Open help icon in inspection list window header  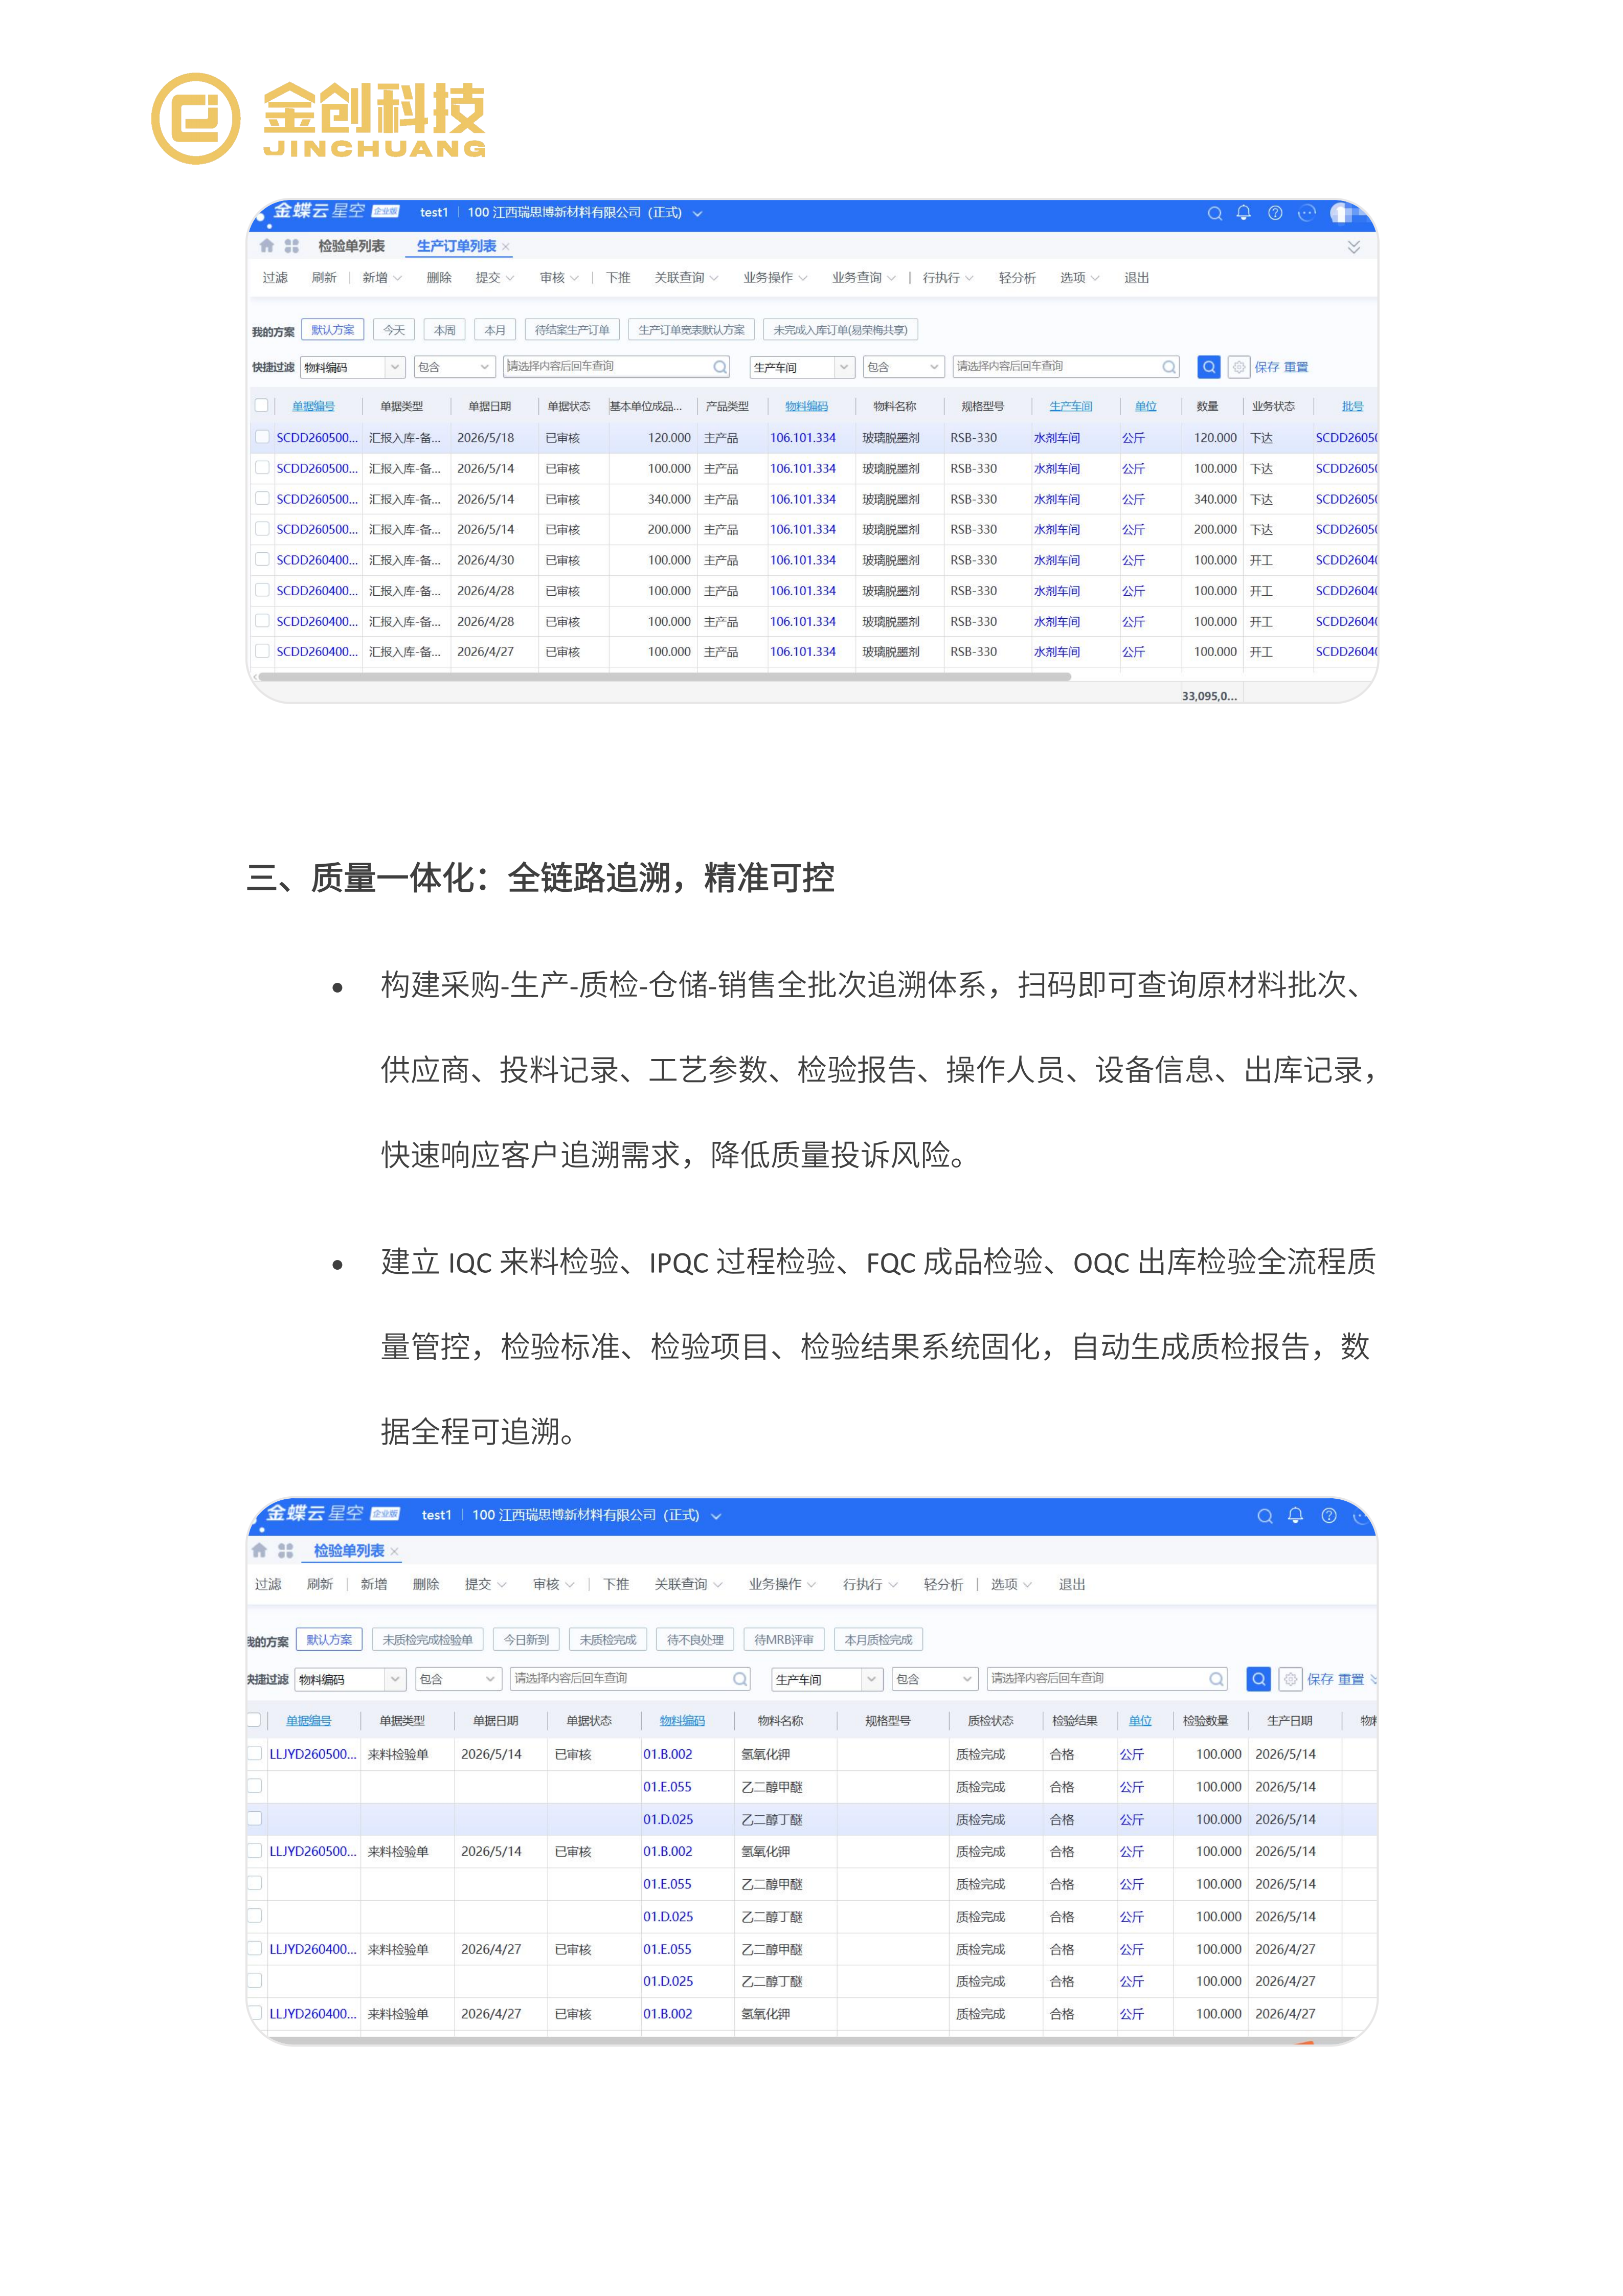pyautogui.click(x=1328, y=1516)
